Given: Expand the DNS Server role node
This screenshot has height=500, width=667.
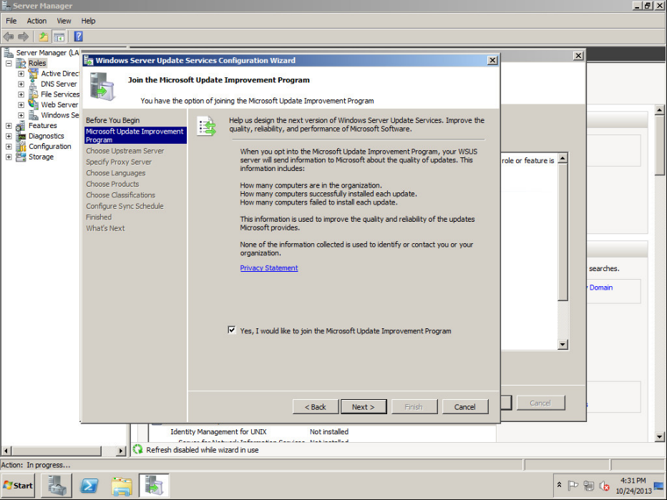Looking at the screenshot, I should [x=21, y=84].
